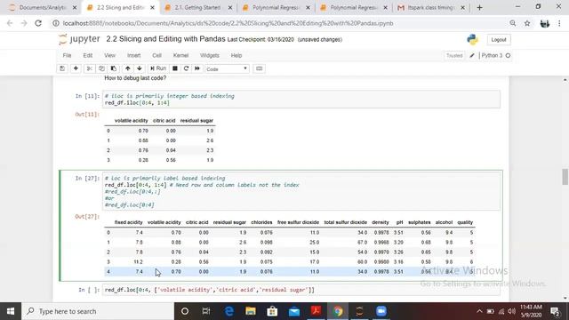Copy the selected cells in the toolbar
Image resolution: width=569 pixels, height=320 pixels.
(101, 68)
